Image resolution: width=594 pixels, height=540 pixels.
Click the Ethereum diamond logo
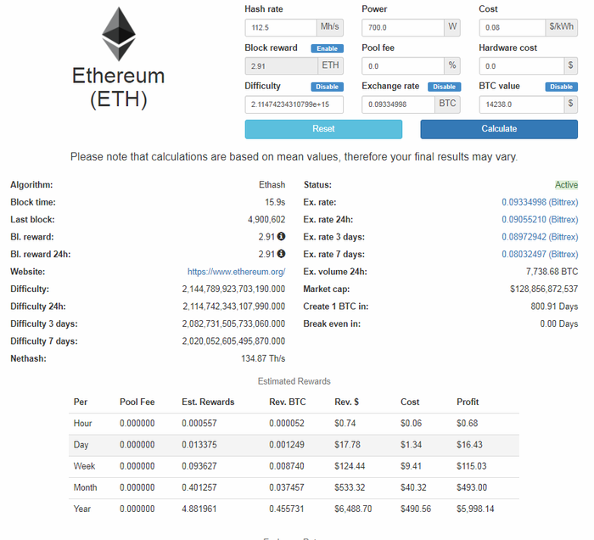point(119,34)
